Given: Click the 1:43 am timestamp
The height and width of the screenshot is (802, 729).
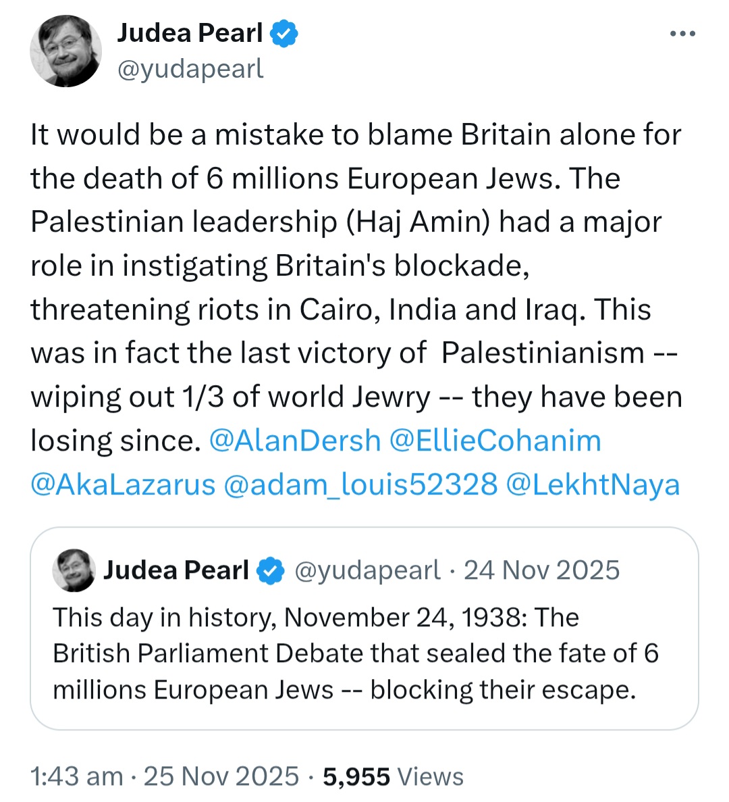Looking at the screenshot, I should tap(77, 776).
